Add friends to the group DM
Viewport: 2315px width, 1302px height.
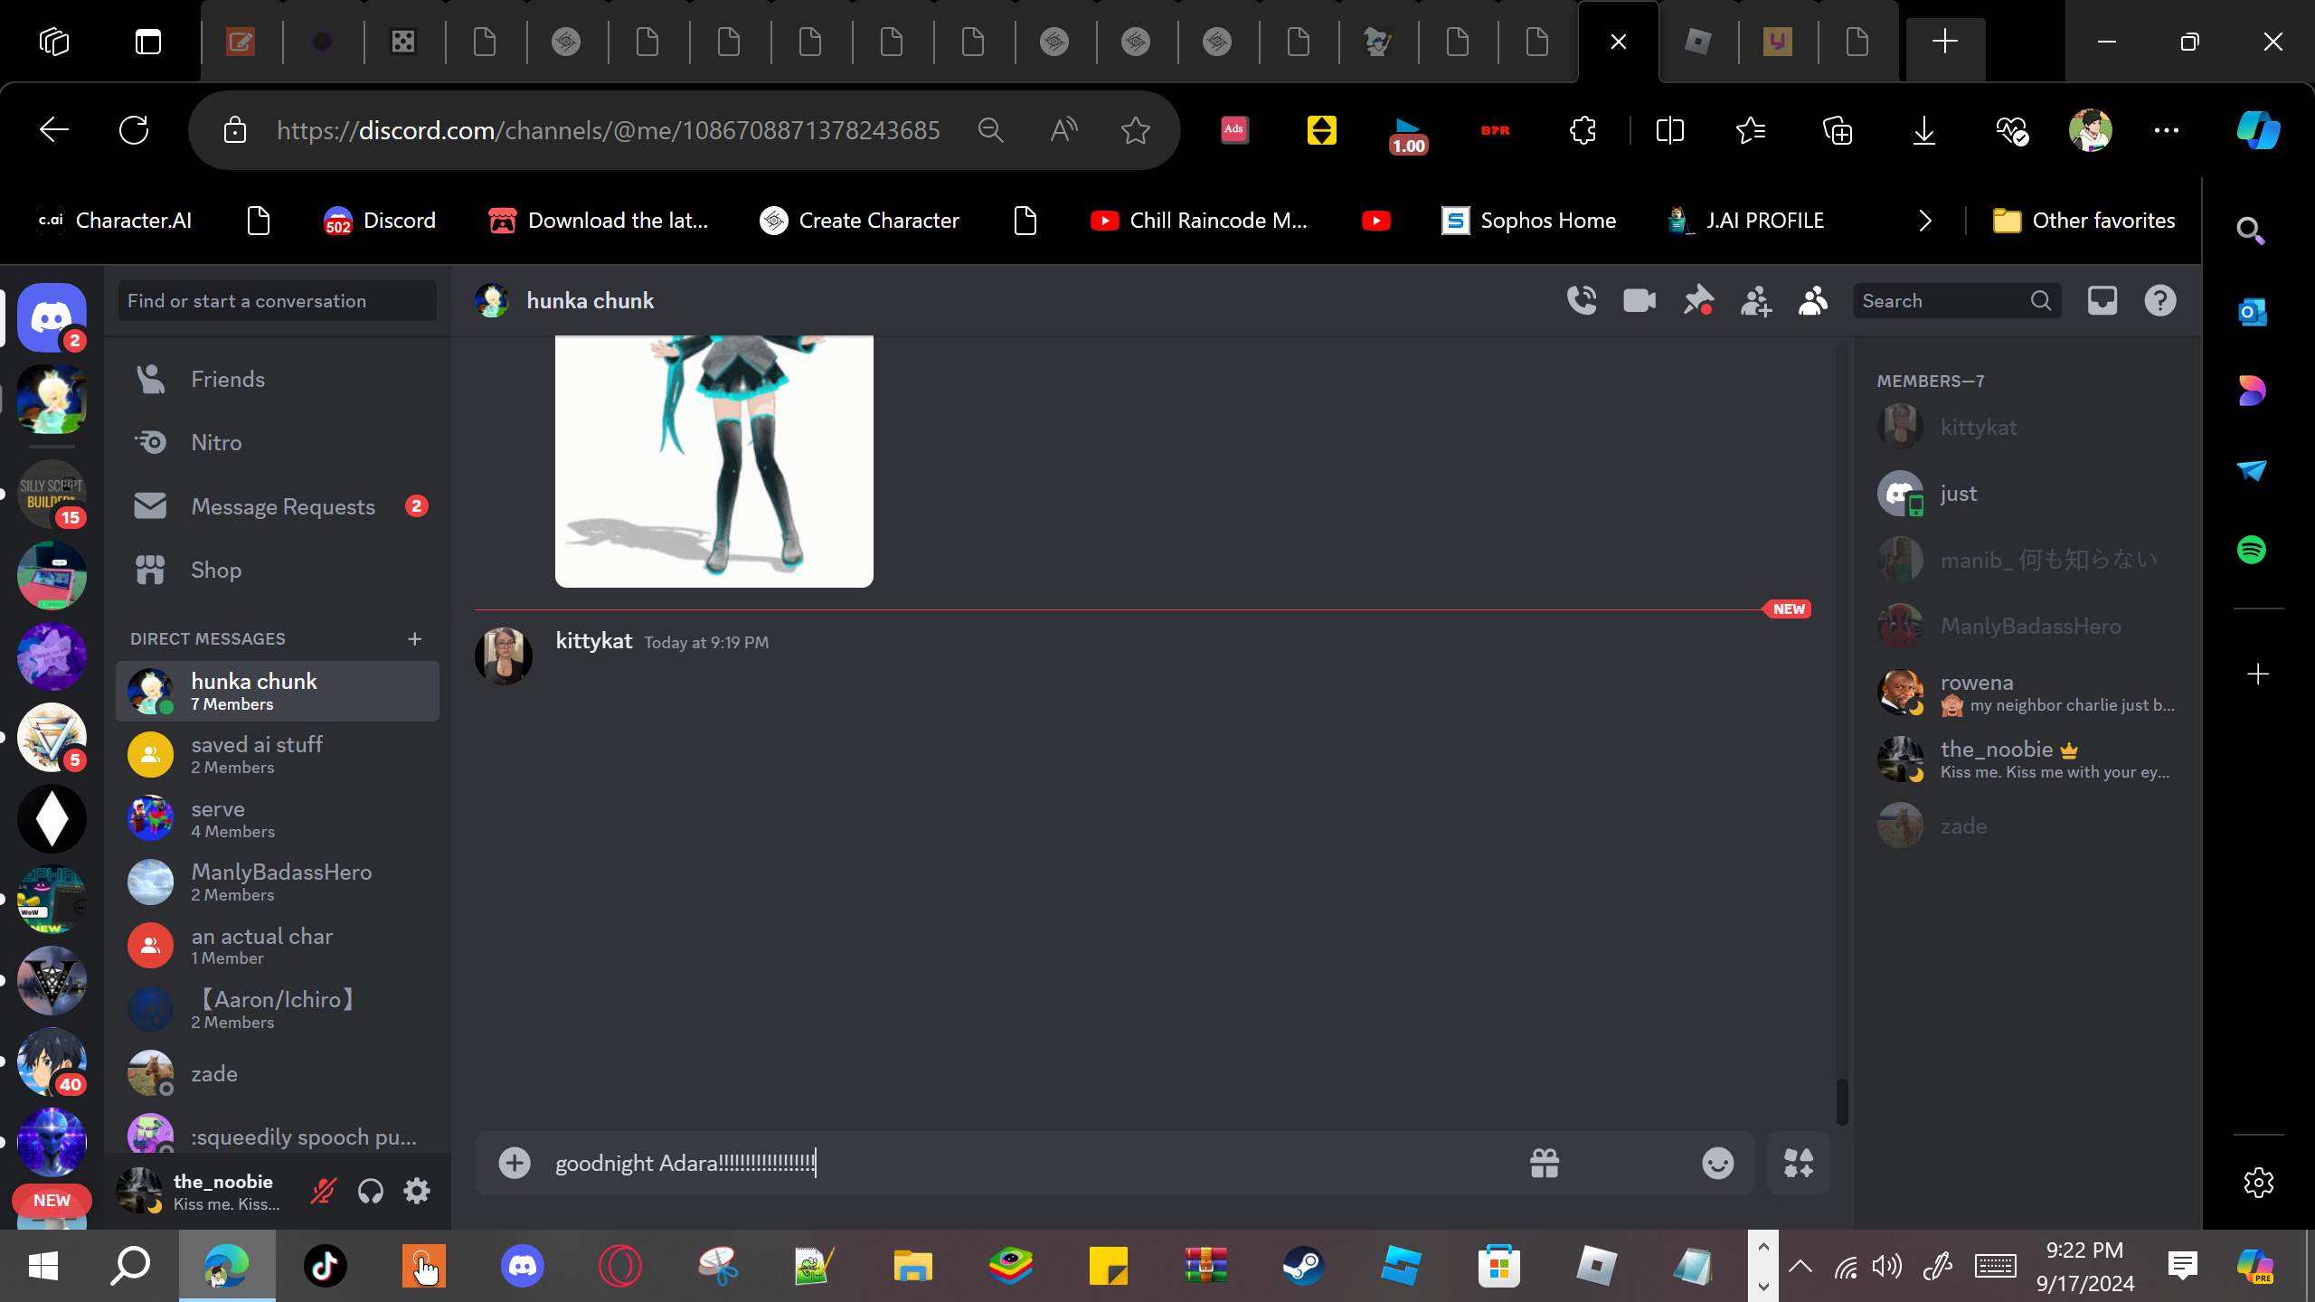[x=1755, y=300]
